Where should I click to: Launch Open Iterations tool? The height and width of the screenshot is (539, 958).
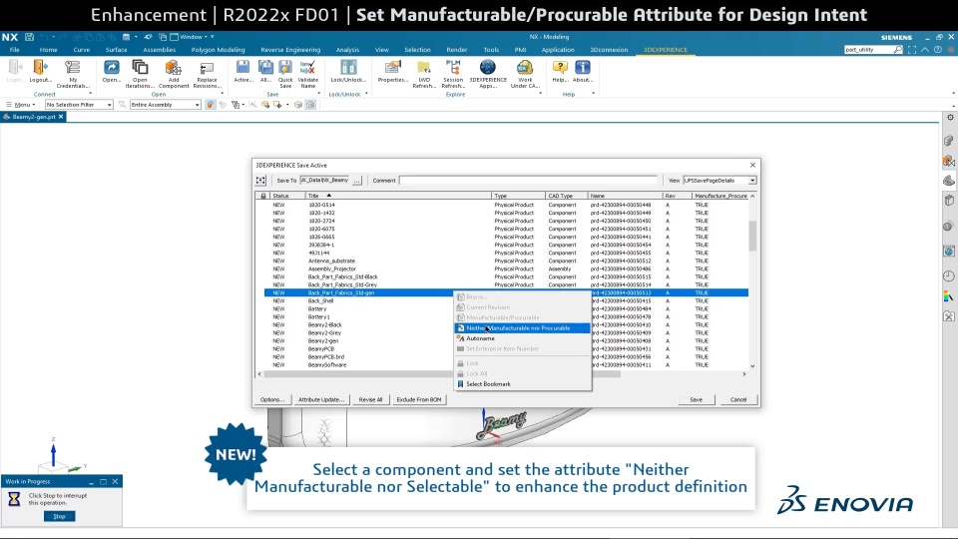pyautogui.click(x=140, y=74)
